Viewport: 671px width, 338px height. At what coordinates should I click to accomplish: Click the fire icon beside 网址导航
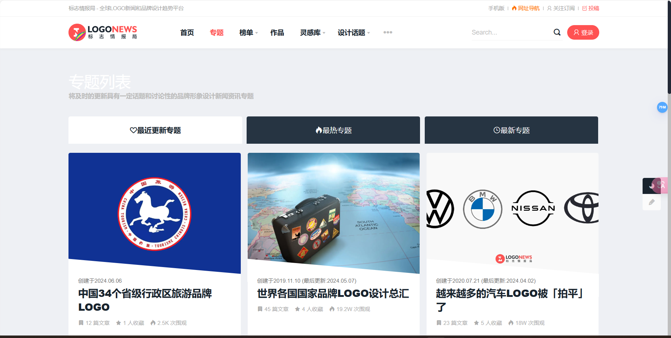tap(514, 8)
